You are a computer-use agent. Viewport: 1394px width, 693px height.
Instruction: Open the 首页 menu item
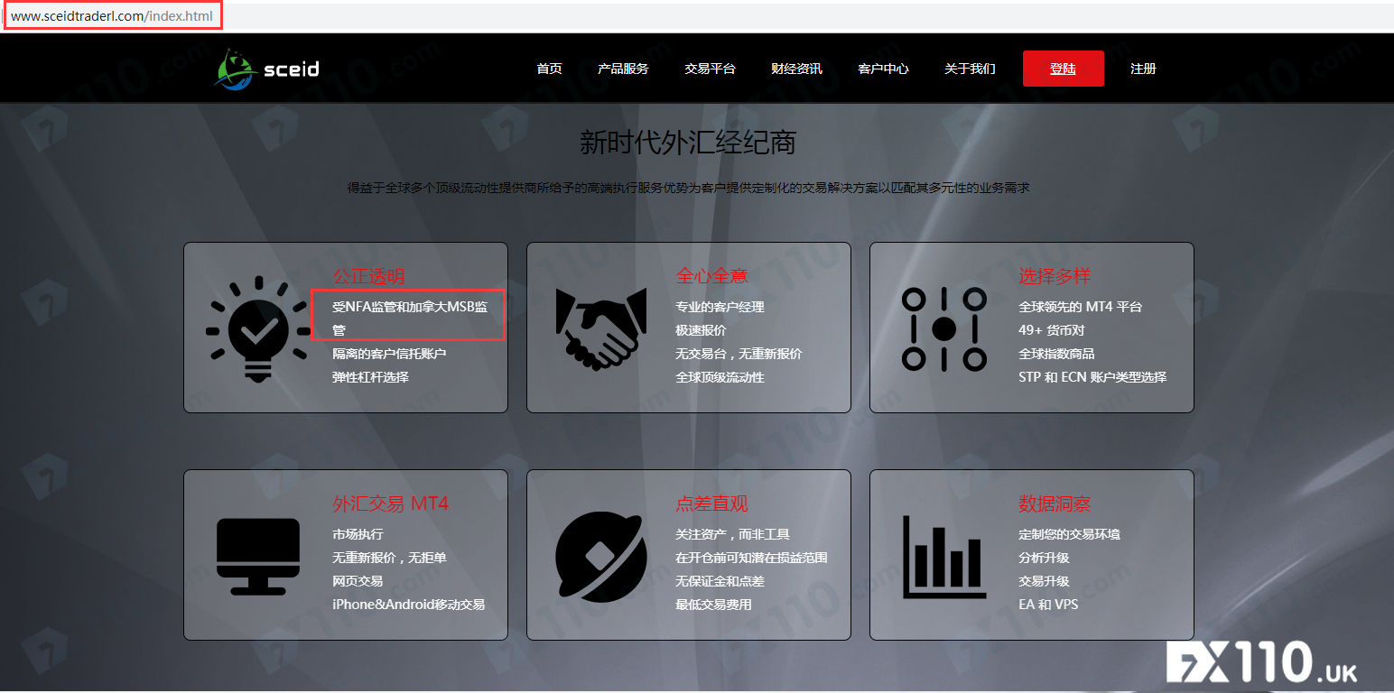pos(549,69)
